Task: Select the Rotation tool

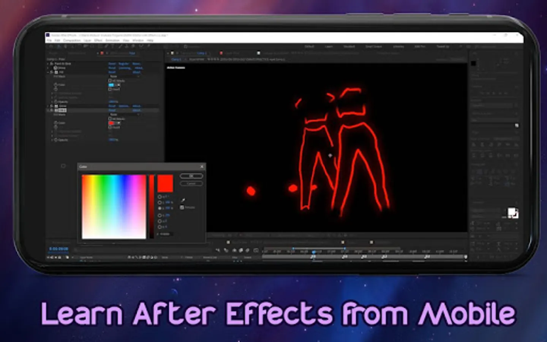Action: pos(79,46)
